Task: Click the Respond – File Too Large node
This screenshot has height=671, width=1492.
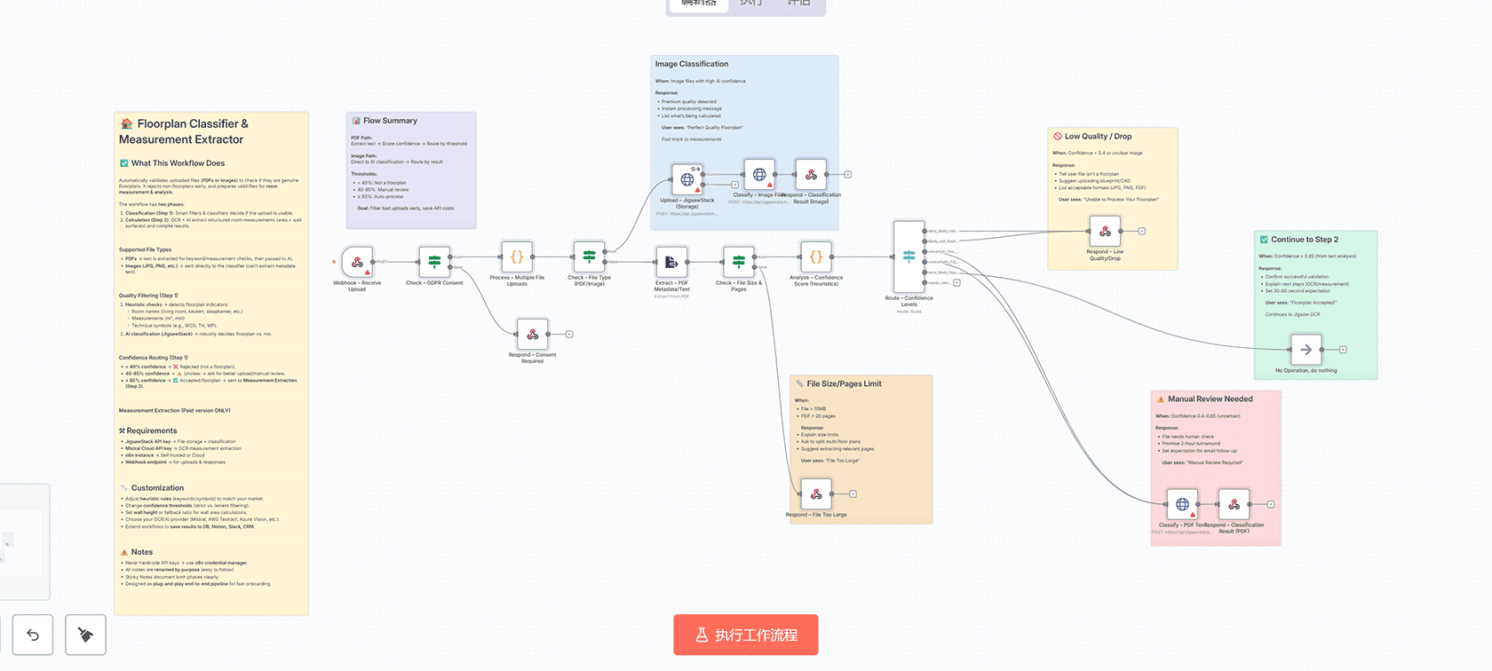Action: click(816, 494)
